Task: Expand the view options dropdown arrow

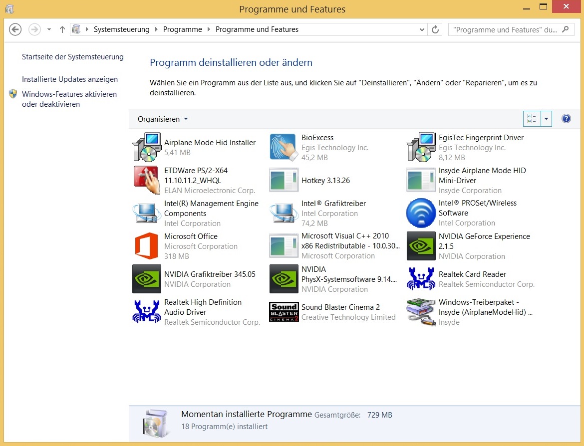Action: point(546,119)
